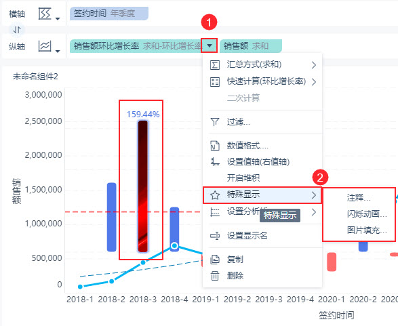Click the sigma icon beside 汇总方式(求和)
The width and height of the screenshot is (398, 326).
click(215, 65)
